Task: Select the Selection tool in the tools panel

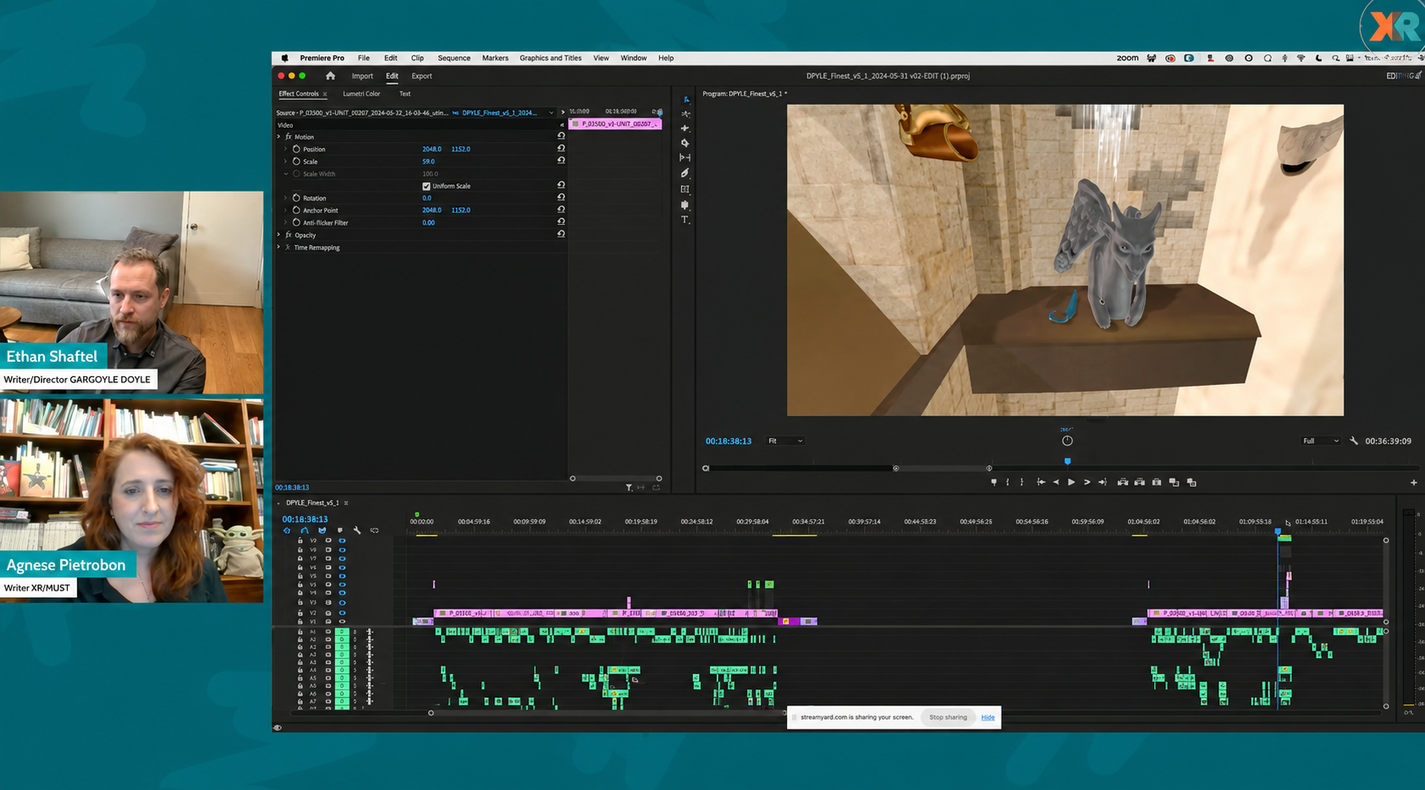Action: pyautogui.click(x=685, y=100)
